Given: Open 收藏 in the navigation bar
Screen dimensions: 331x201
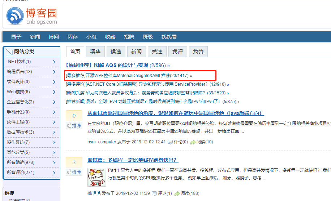Looking at the screenshot, I should (x=110, y=37).
